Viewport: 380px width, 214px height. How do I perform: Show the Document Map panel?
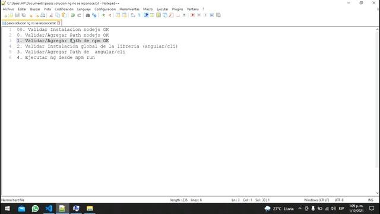click(x=159, y=15)
